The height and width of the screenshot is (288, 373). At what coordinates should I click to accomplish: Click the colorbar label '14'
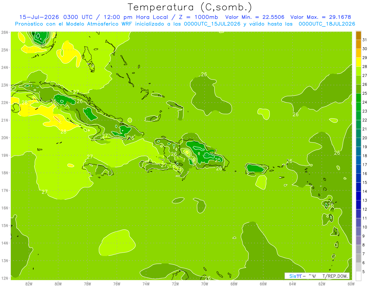coord(365,191)
